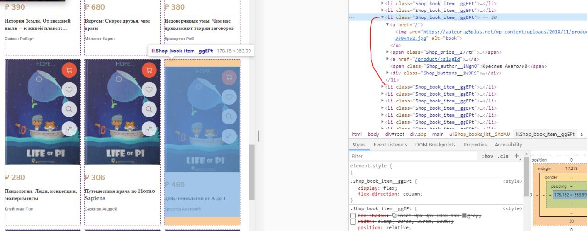This screenshot has width=587, height=231.
Task: Open the Accessibility tab
Action: 508,145
